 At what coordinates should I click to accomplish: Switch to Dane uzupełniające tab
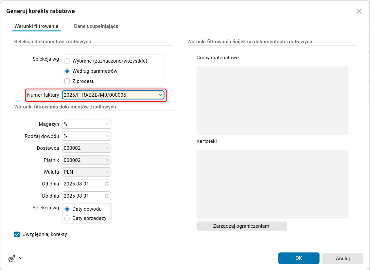pyautogui.click(x=96, y=26)
